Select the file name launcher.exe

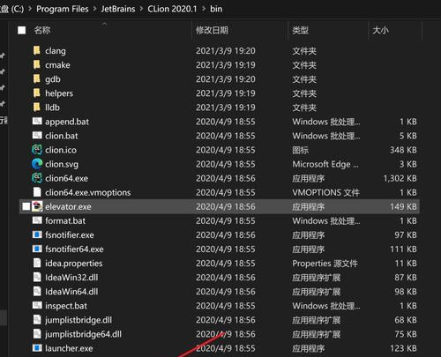[x=69, y=348]
